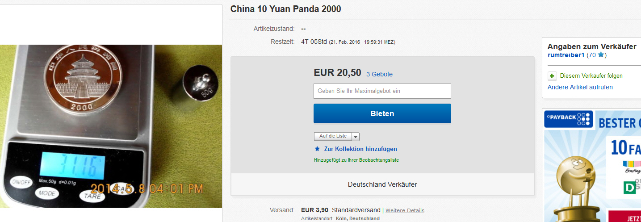
Task: Open Weitere Details shipping link
Action: [x=405, y=210]
